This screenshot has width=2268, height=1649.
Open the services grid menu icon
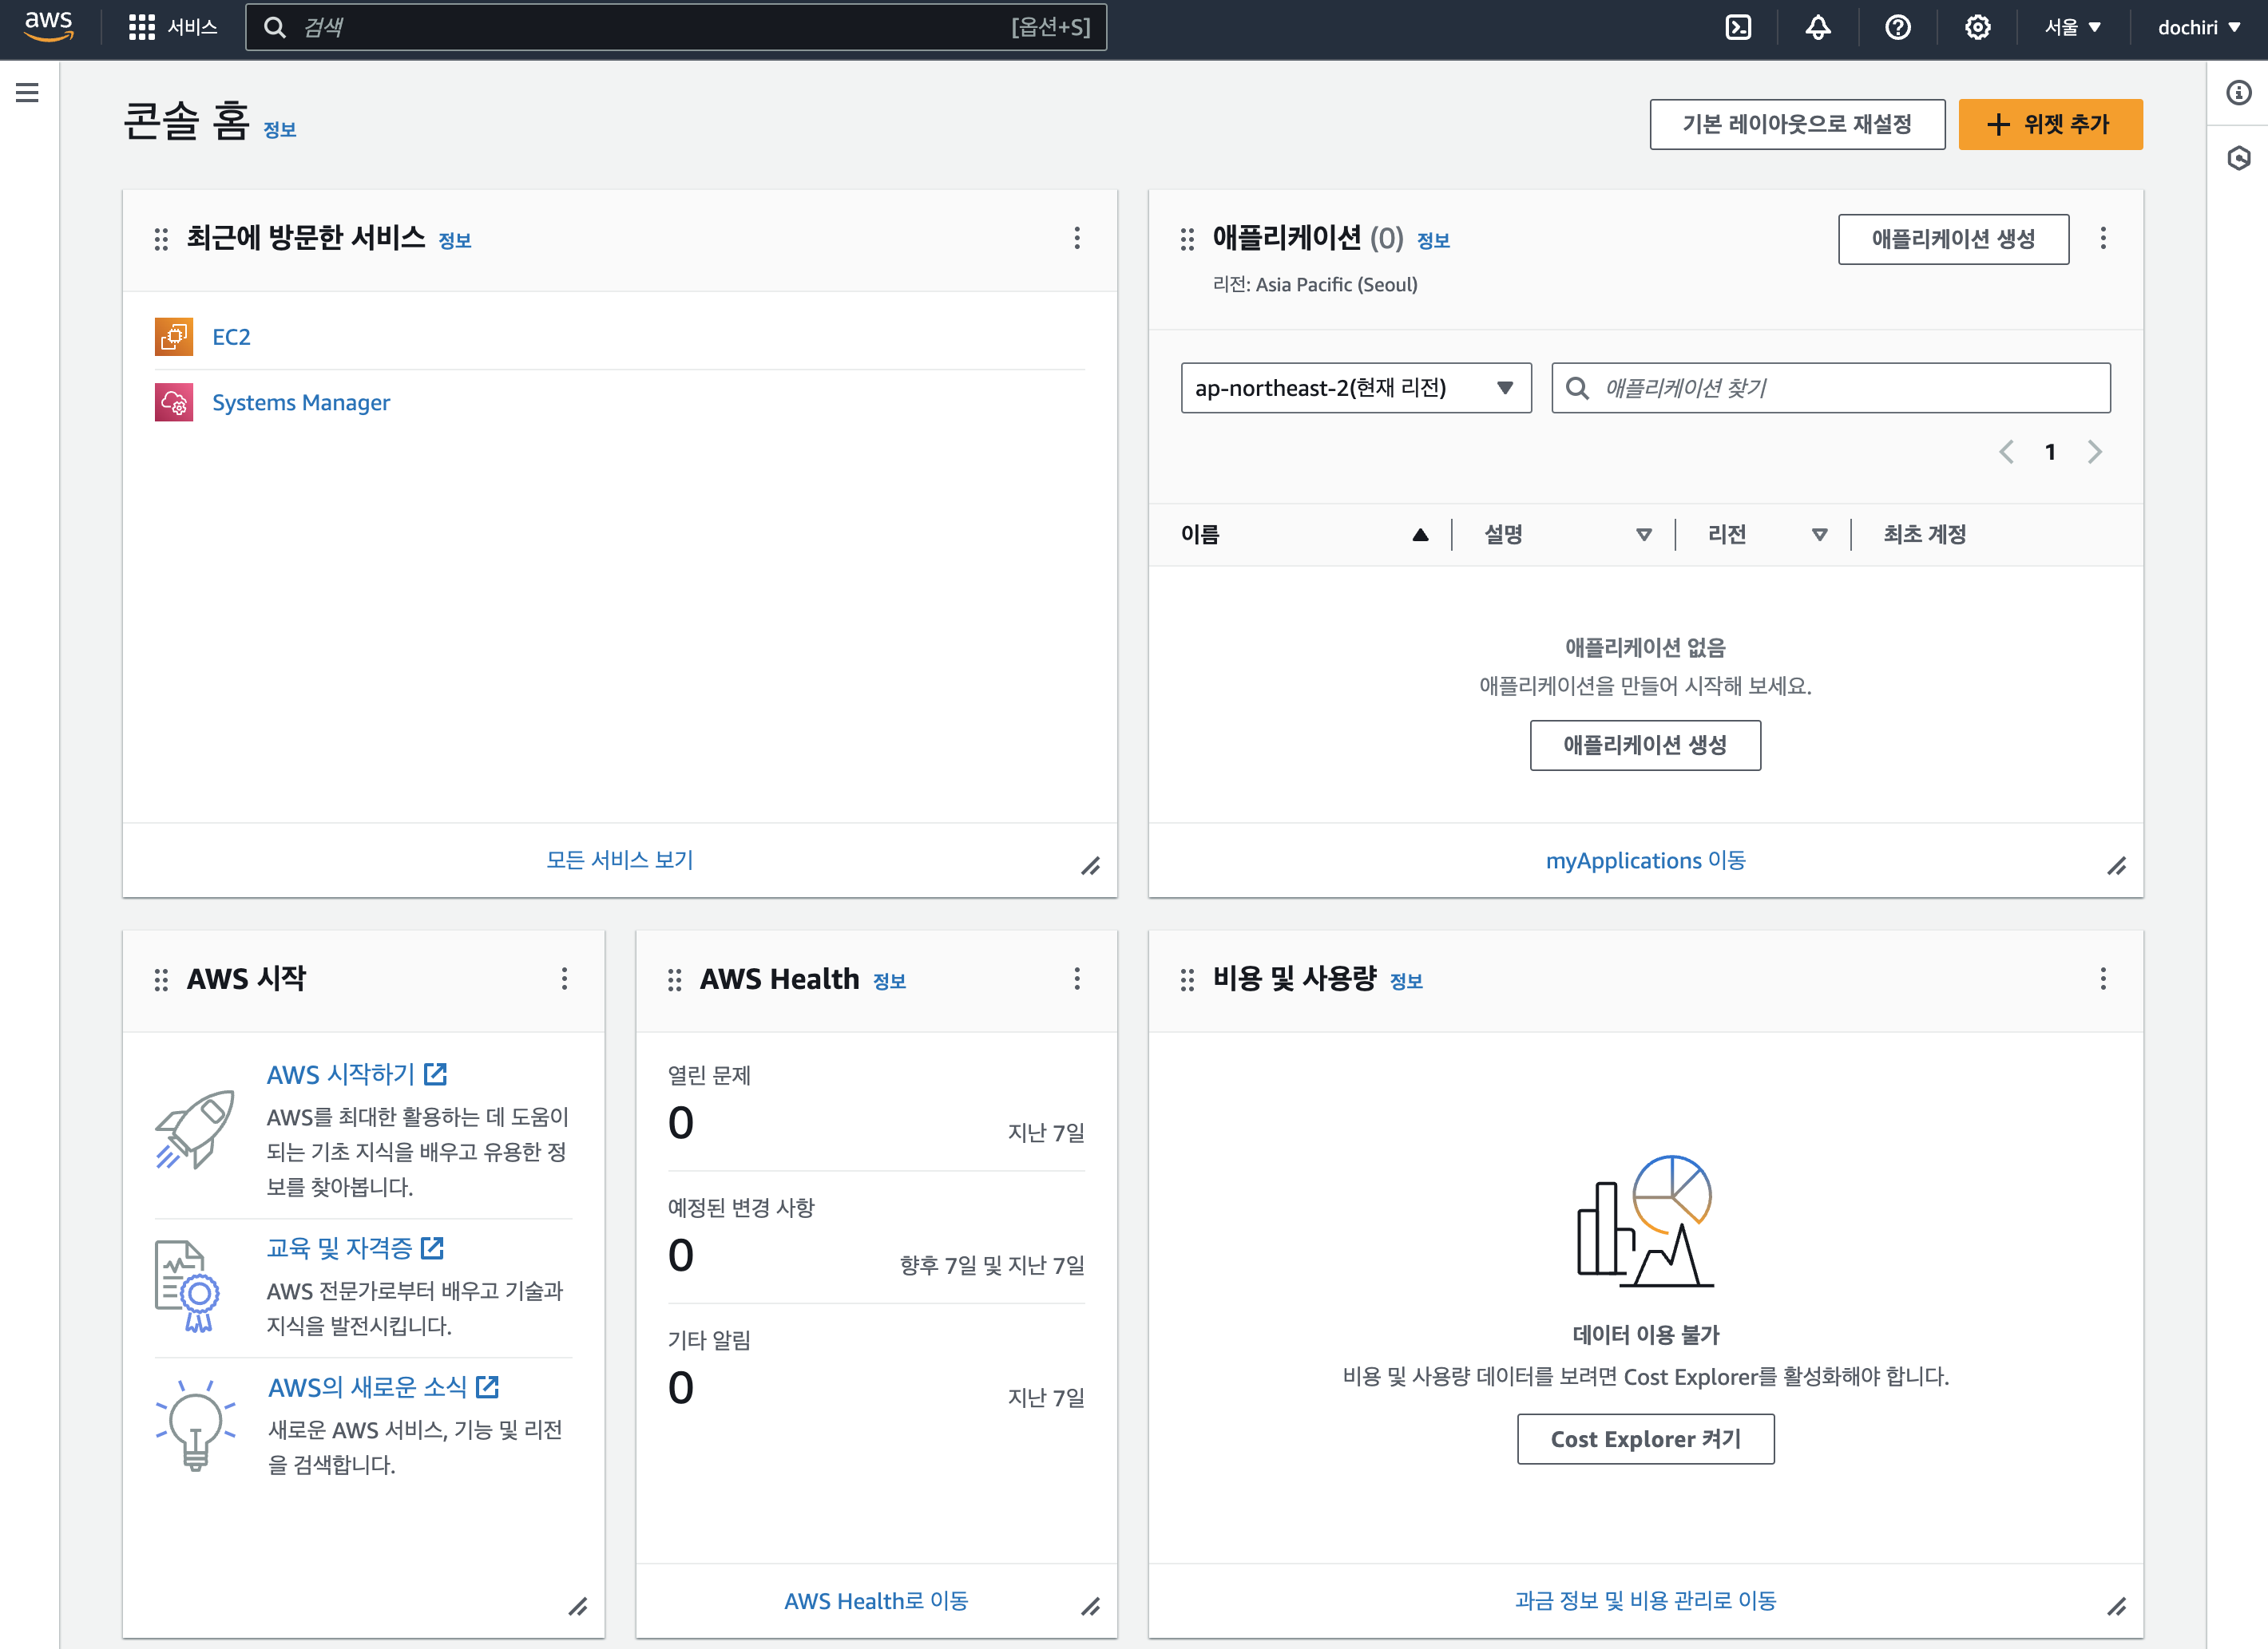(x=142, y=27)
